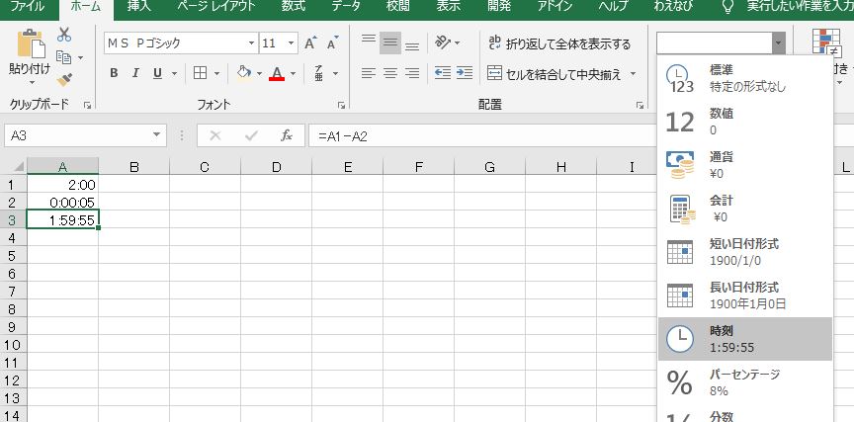Click insert function fx icon
Image resolution: width=854 pixels, height=422 pixels.
(287, 135)
